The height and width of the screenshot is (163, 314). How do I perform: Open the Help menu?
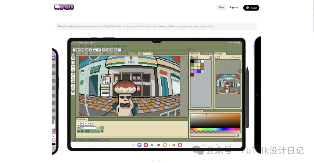(124, 46)
